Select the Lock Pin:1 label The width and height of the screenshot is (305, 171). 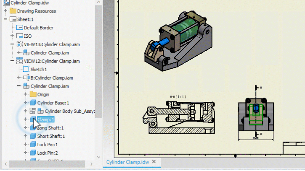click(48, 145)
